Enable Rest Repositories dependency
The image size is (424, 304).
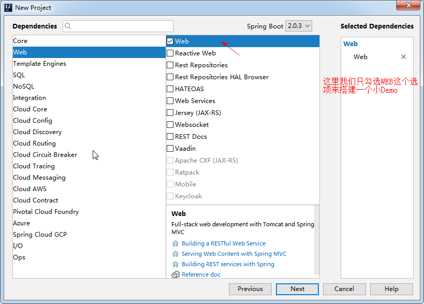[x=170, y=65]
